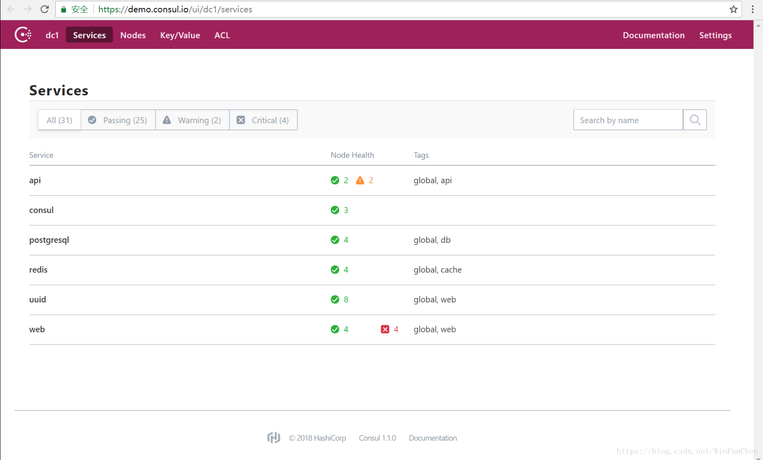Click the © 2018 HashiCorp footer text
This screenshot has width=763, height=460.
[x=317, y=438]
